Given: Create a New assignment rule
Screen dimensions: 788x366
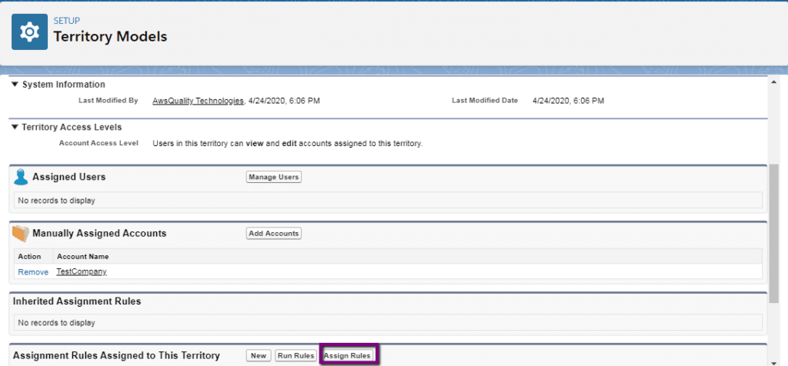Looking at the screenshot, I should click(259, 355).
